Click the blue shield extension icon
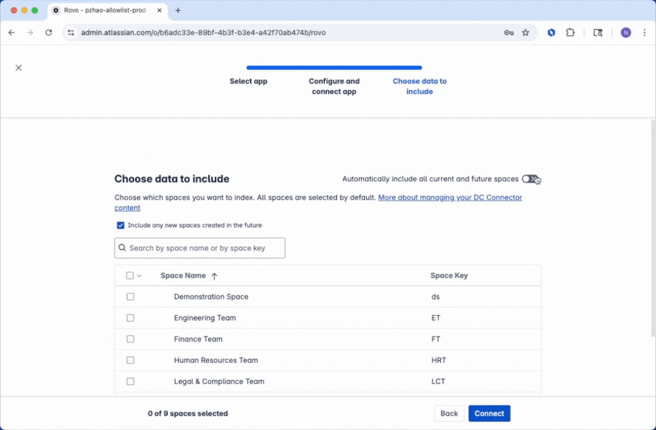656x430 pixels. tap(551, 33)
